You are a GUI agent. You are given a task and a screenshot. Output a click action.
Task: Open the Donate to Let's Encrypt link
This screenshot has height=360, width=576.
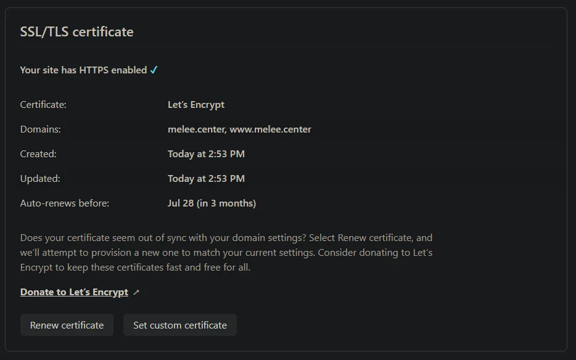tap(73, 292)
